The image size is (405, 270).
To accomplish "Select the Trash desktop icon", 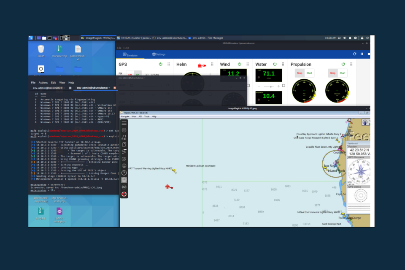I will point(41,51).
